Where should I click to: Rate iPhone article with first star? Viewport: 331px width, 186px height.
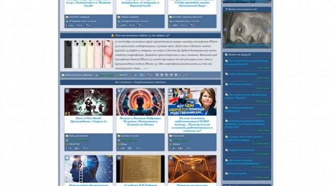pyautogui.click(x=157, y=75)
